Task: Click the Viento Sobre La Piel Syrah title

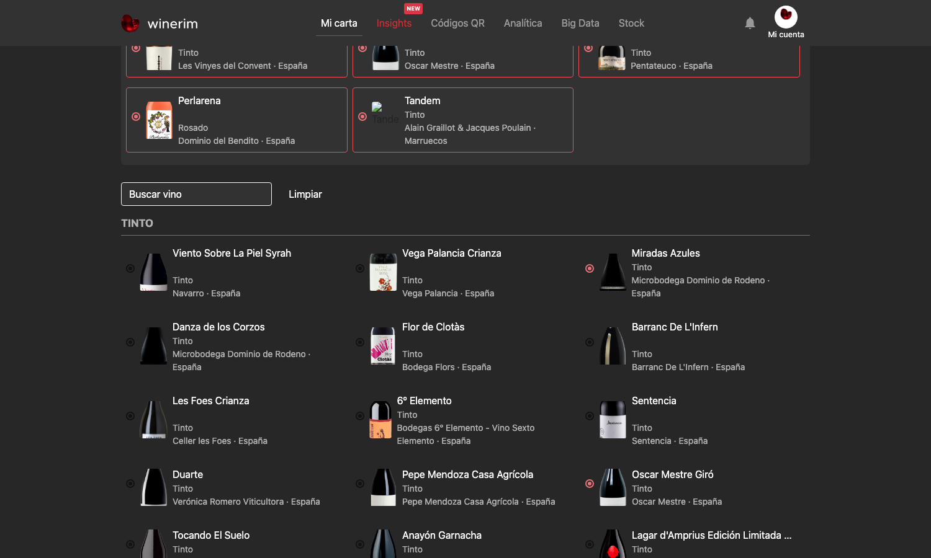Action: [232, 253]
